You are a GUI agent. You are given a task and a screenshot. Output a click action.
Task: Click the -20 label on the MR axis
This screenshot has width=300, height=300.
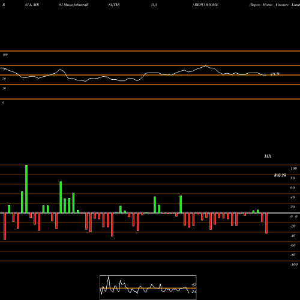(x=293, y=226)
